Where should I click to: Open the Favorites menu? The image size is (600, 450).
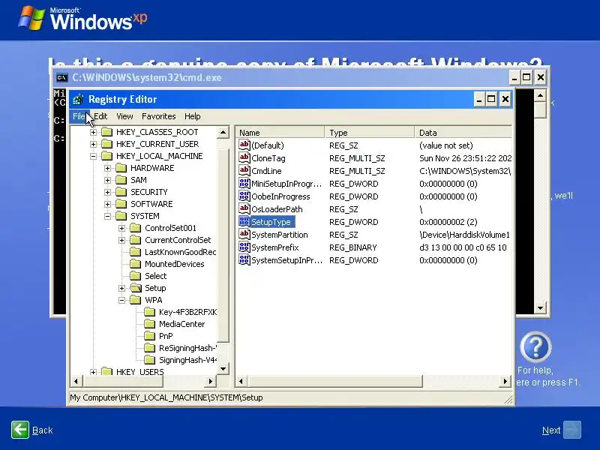(159, 116)
